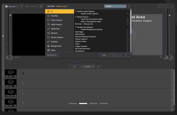Select Image Carousel in source list
The image size is (177, 115).
(81, 46)
